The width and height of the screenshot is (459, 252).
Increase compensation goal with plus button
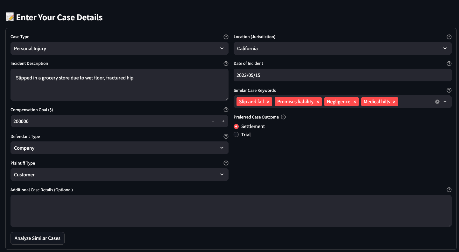click(223, 121)
